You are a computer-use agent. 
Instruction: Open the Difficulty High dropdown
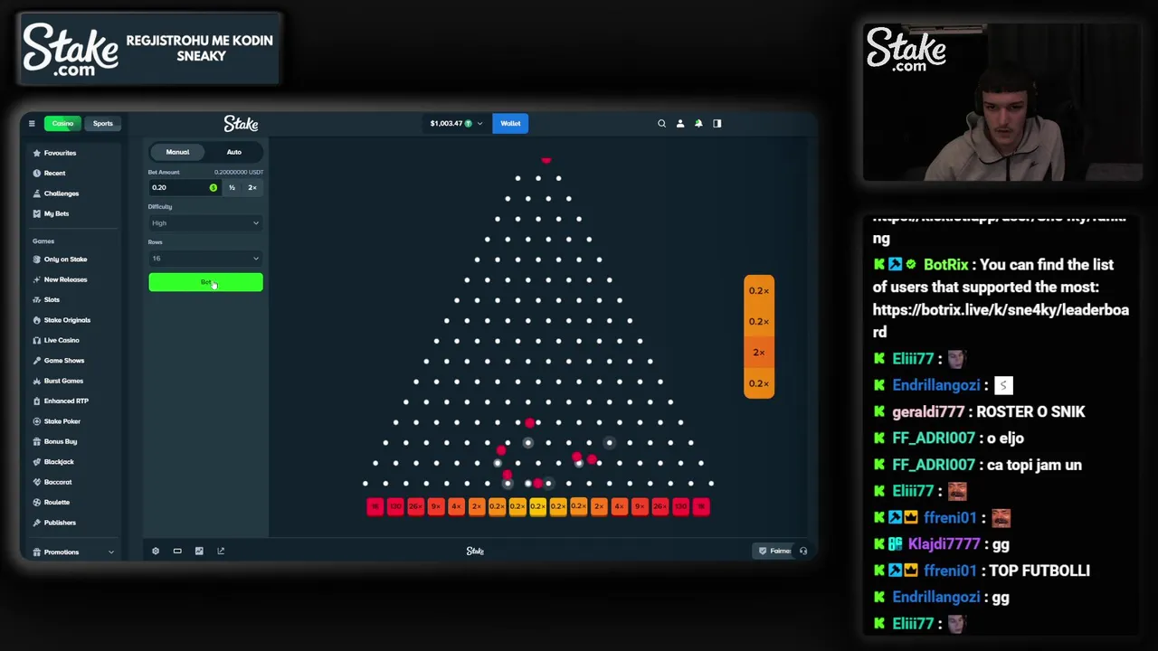click(205, 223)
